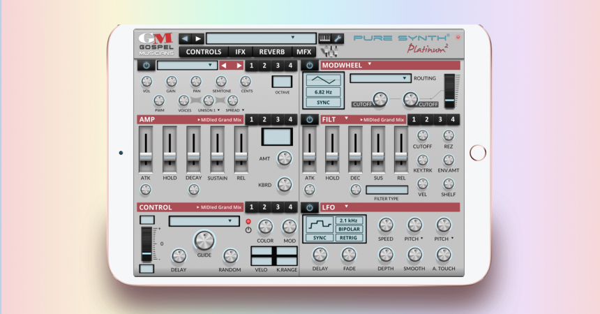600x314 pixels.
Task: Click the GLIDE knob in the CONTROL section
Action: (204, 241)
